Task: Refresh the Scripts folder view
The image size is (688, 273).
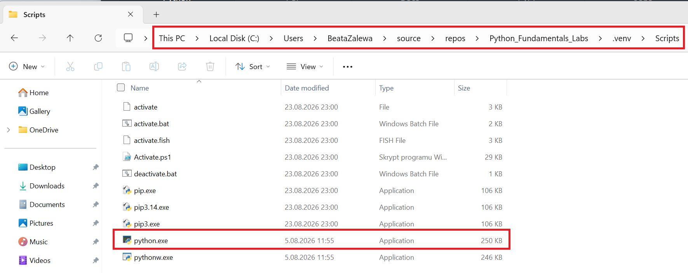Action: tap(98, 38)
